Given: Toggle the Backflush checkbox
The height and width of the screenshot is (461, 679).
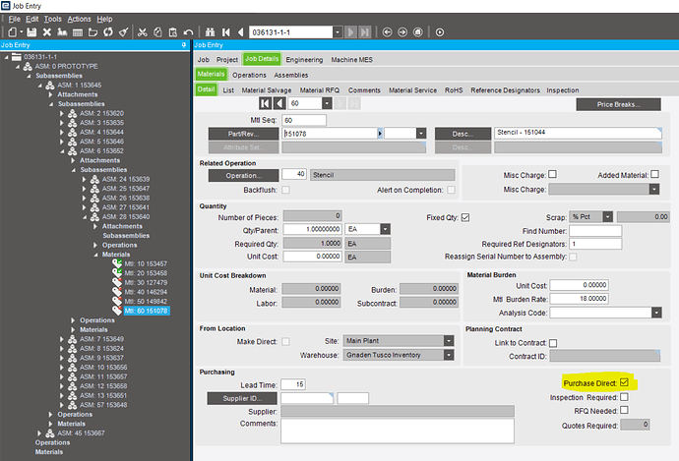Looking at the screenshot, I should tap(285, 190).
